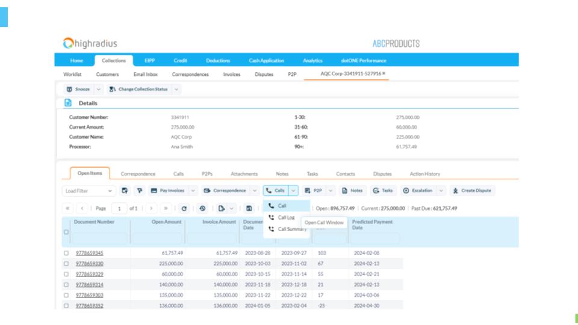Click the refresh icon in pagination bar
Viewport: 578px width, 325px height.
tap(184, 208)
